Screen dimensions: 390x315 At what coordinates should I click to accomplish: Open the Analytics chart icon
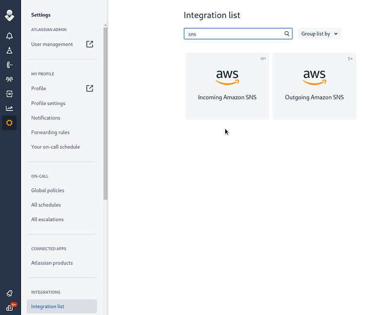9,108
